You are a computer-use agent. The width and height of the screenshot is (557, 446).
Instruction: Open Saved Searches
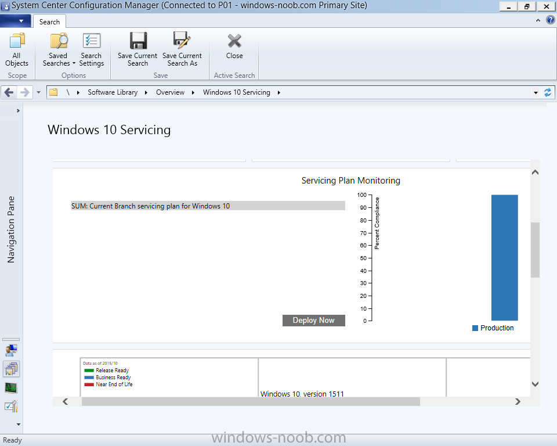click(59, 50)
